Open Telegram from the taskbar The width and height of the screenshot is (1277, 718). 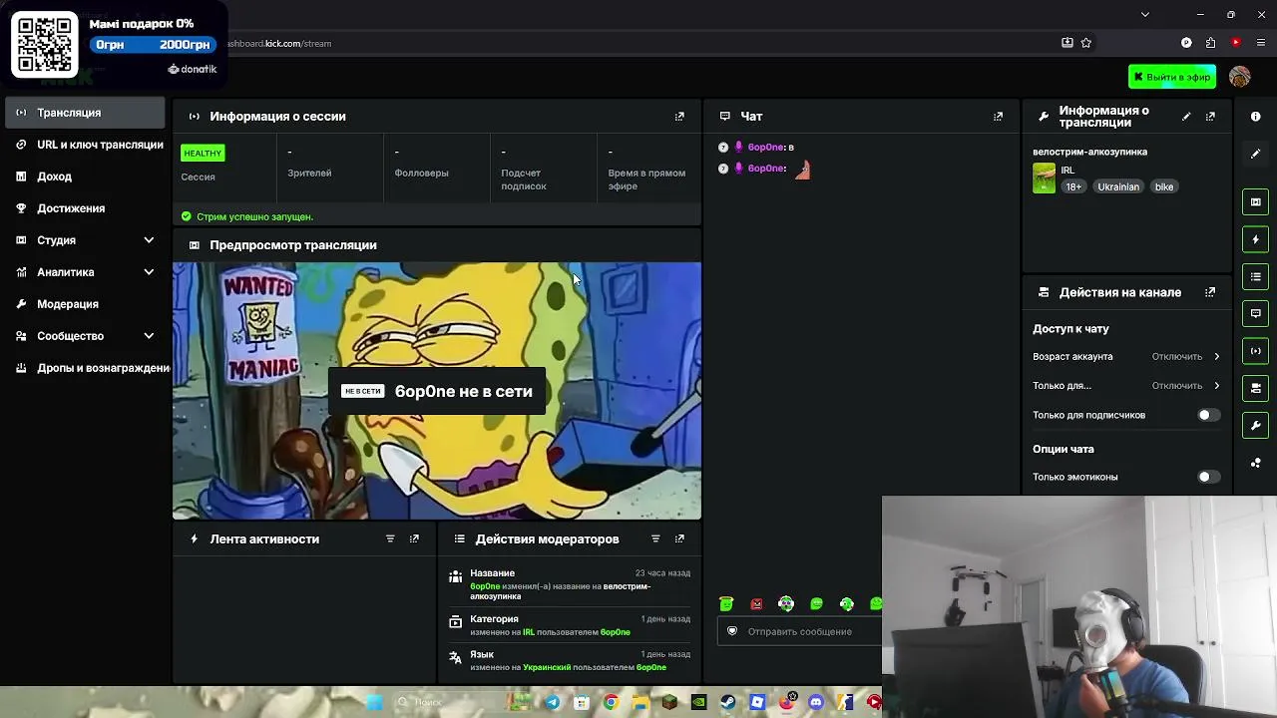[552, 702]
